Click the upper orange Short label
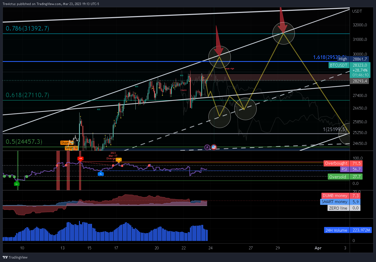The height and width of the screenshot is (262, 376). point(67,143)
